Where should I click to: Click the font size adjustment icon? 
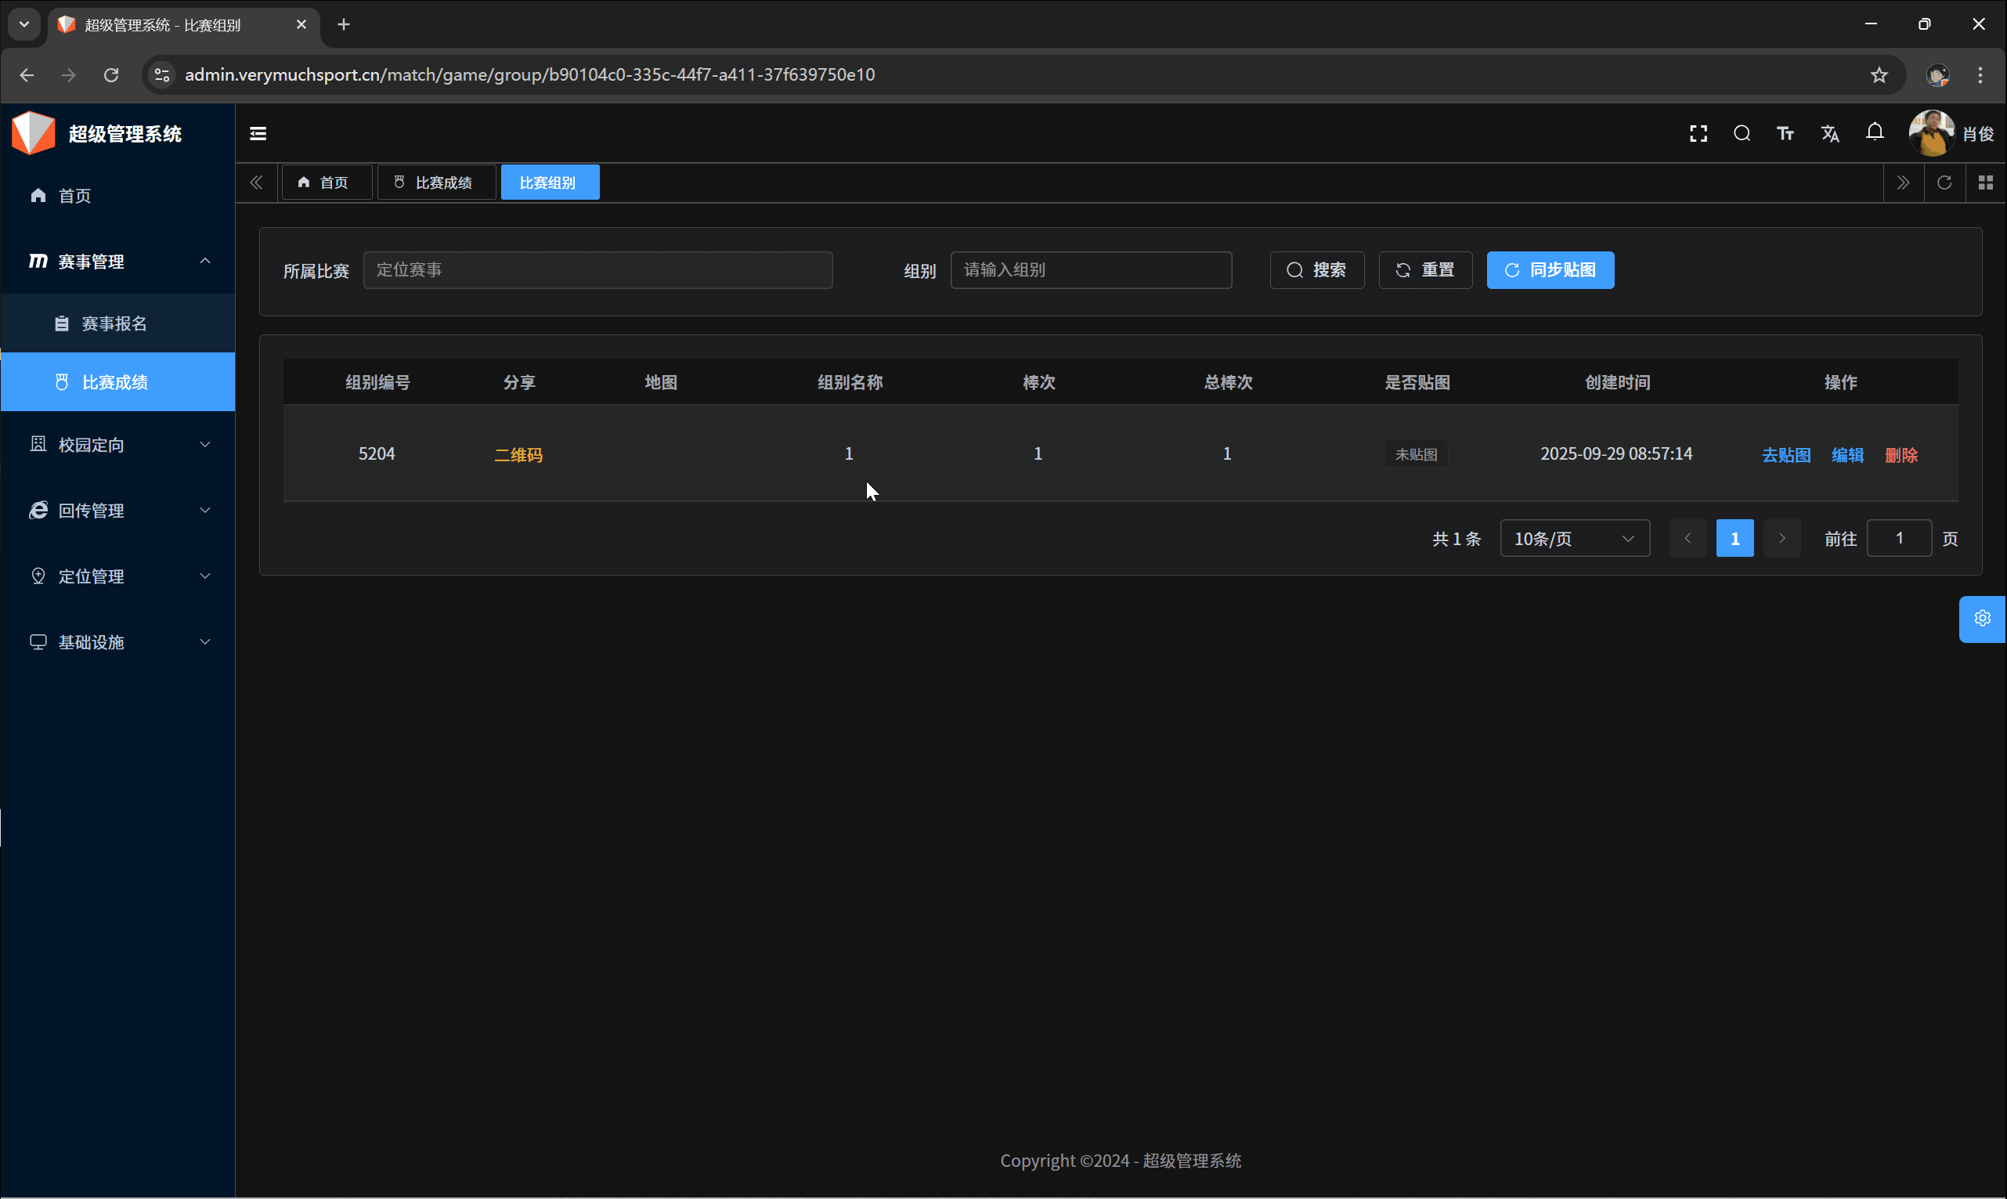[x=1785, y=133]
